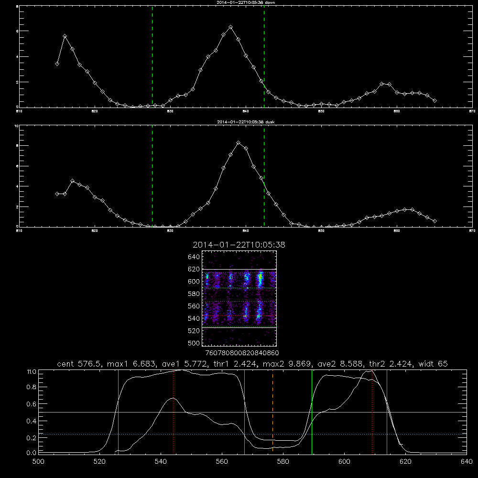The height and width of the screenshot is (478, 478).
Task: Click the orange dashed center line in bottom profile
Action: [x=272, y=412]
